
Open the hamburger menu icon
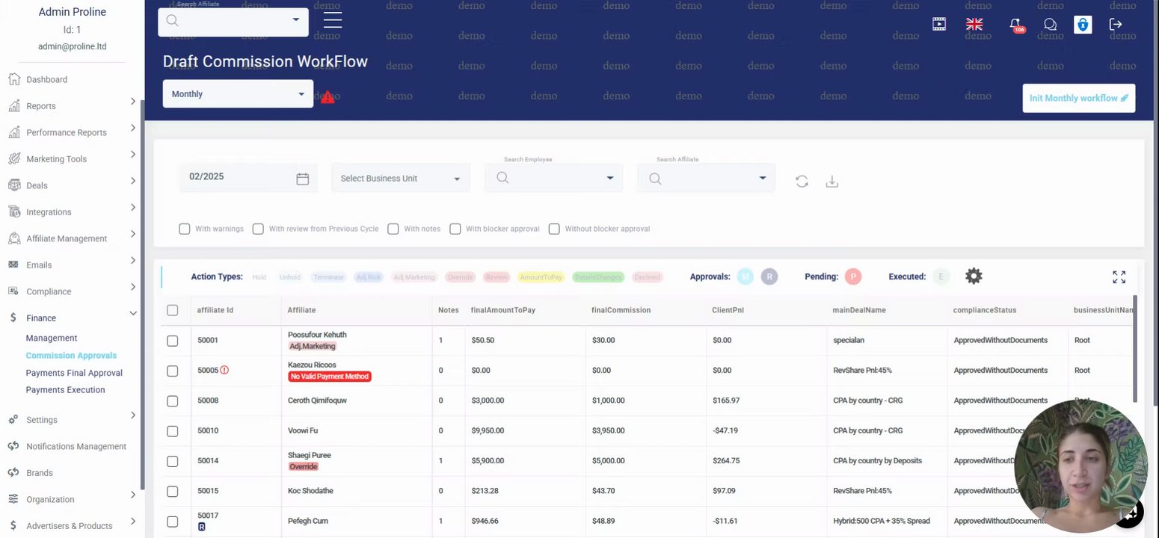pyautogui.click(x=333, y=20)
